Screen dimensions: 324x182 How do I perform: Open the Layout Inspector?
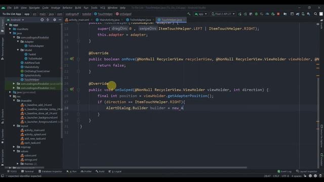tap(306, 171)
